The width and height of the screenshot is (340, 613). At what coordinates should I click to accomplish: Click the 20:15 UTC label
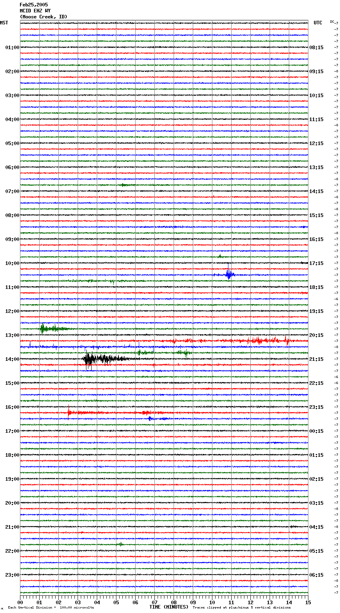click(316, 335)
